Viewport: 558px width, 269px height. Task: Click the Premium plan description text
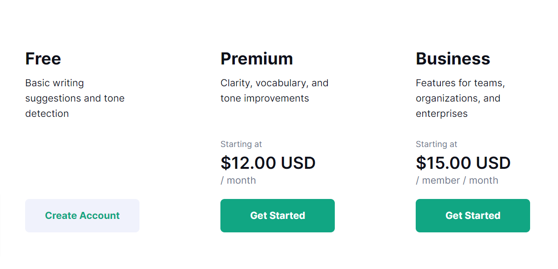pyautogui.click(x=274, y=90)
